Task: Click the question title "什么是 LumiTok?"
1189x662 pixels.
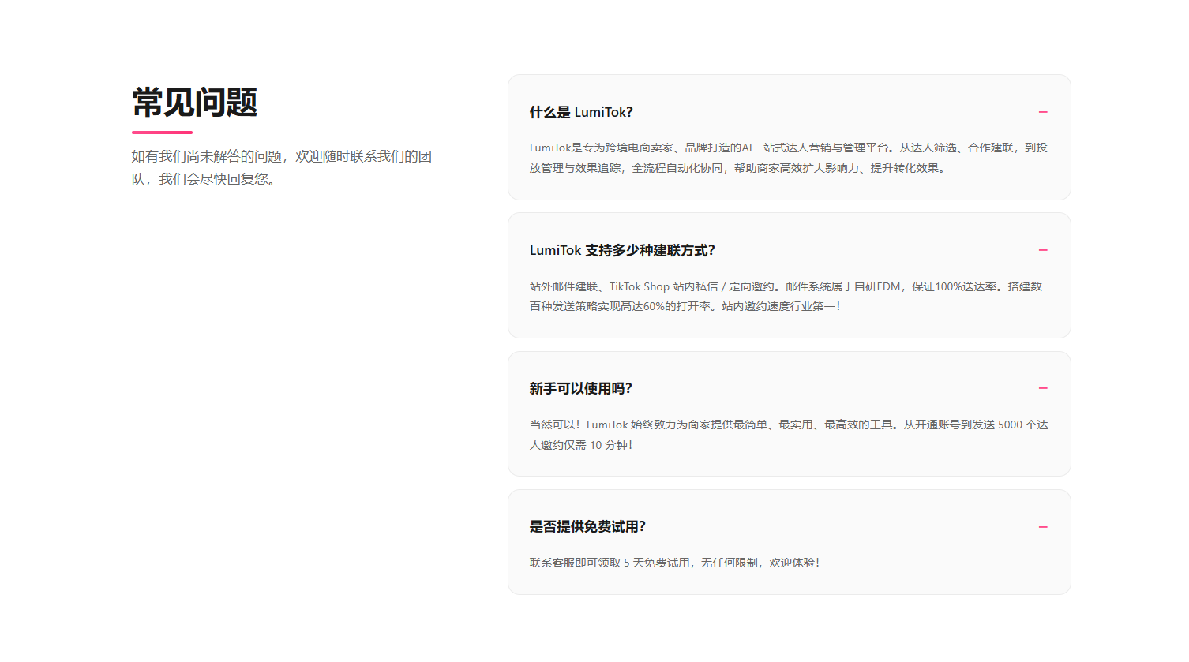Action: 581,112
